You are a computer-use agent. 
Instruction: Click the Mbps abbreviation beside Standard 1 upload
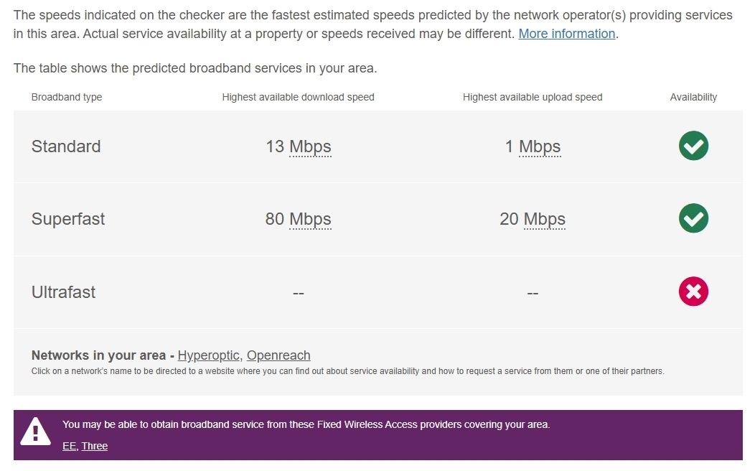tap(540, 146)
